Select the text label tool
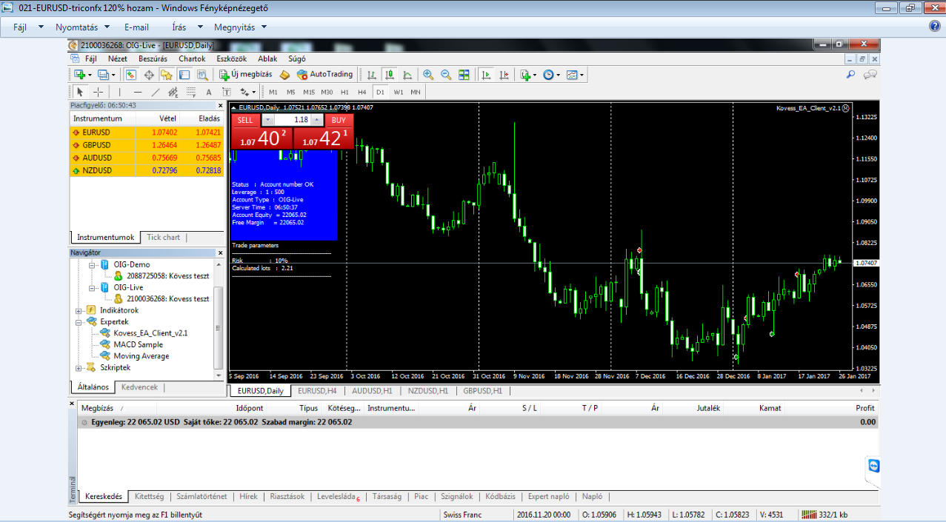946x522 pixels. pyautogui.click(x=208, y=93)
